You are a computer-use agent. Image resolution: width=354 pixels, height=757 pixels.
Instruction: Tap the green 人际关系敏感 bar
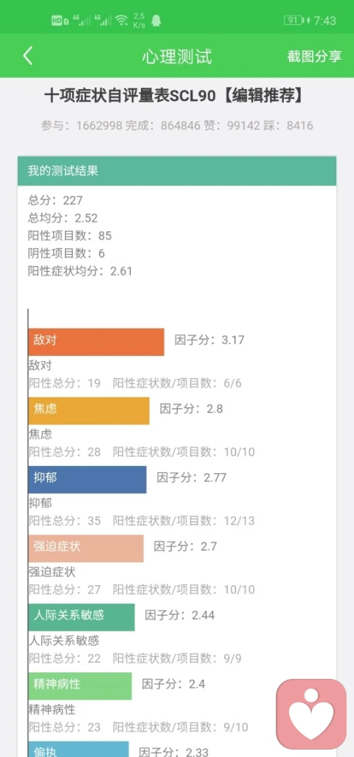[82, 617]
